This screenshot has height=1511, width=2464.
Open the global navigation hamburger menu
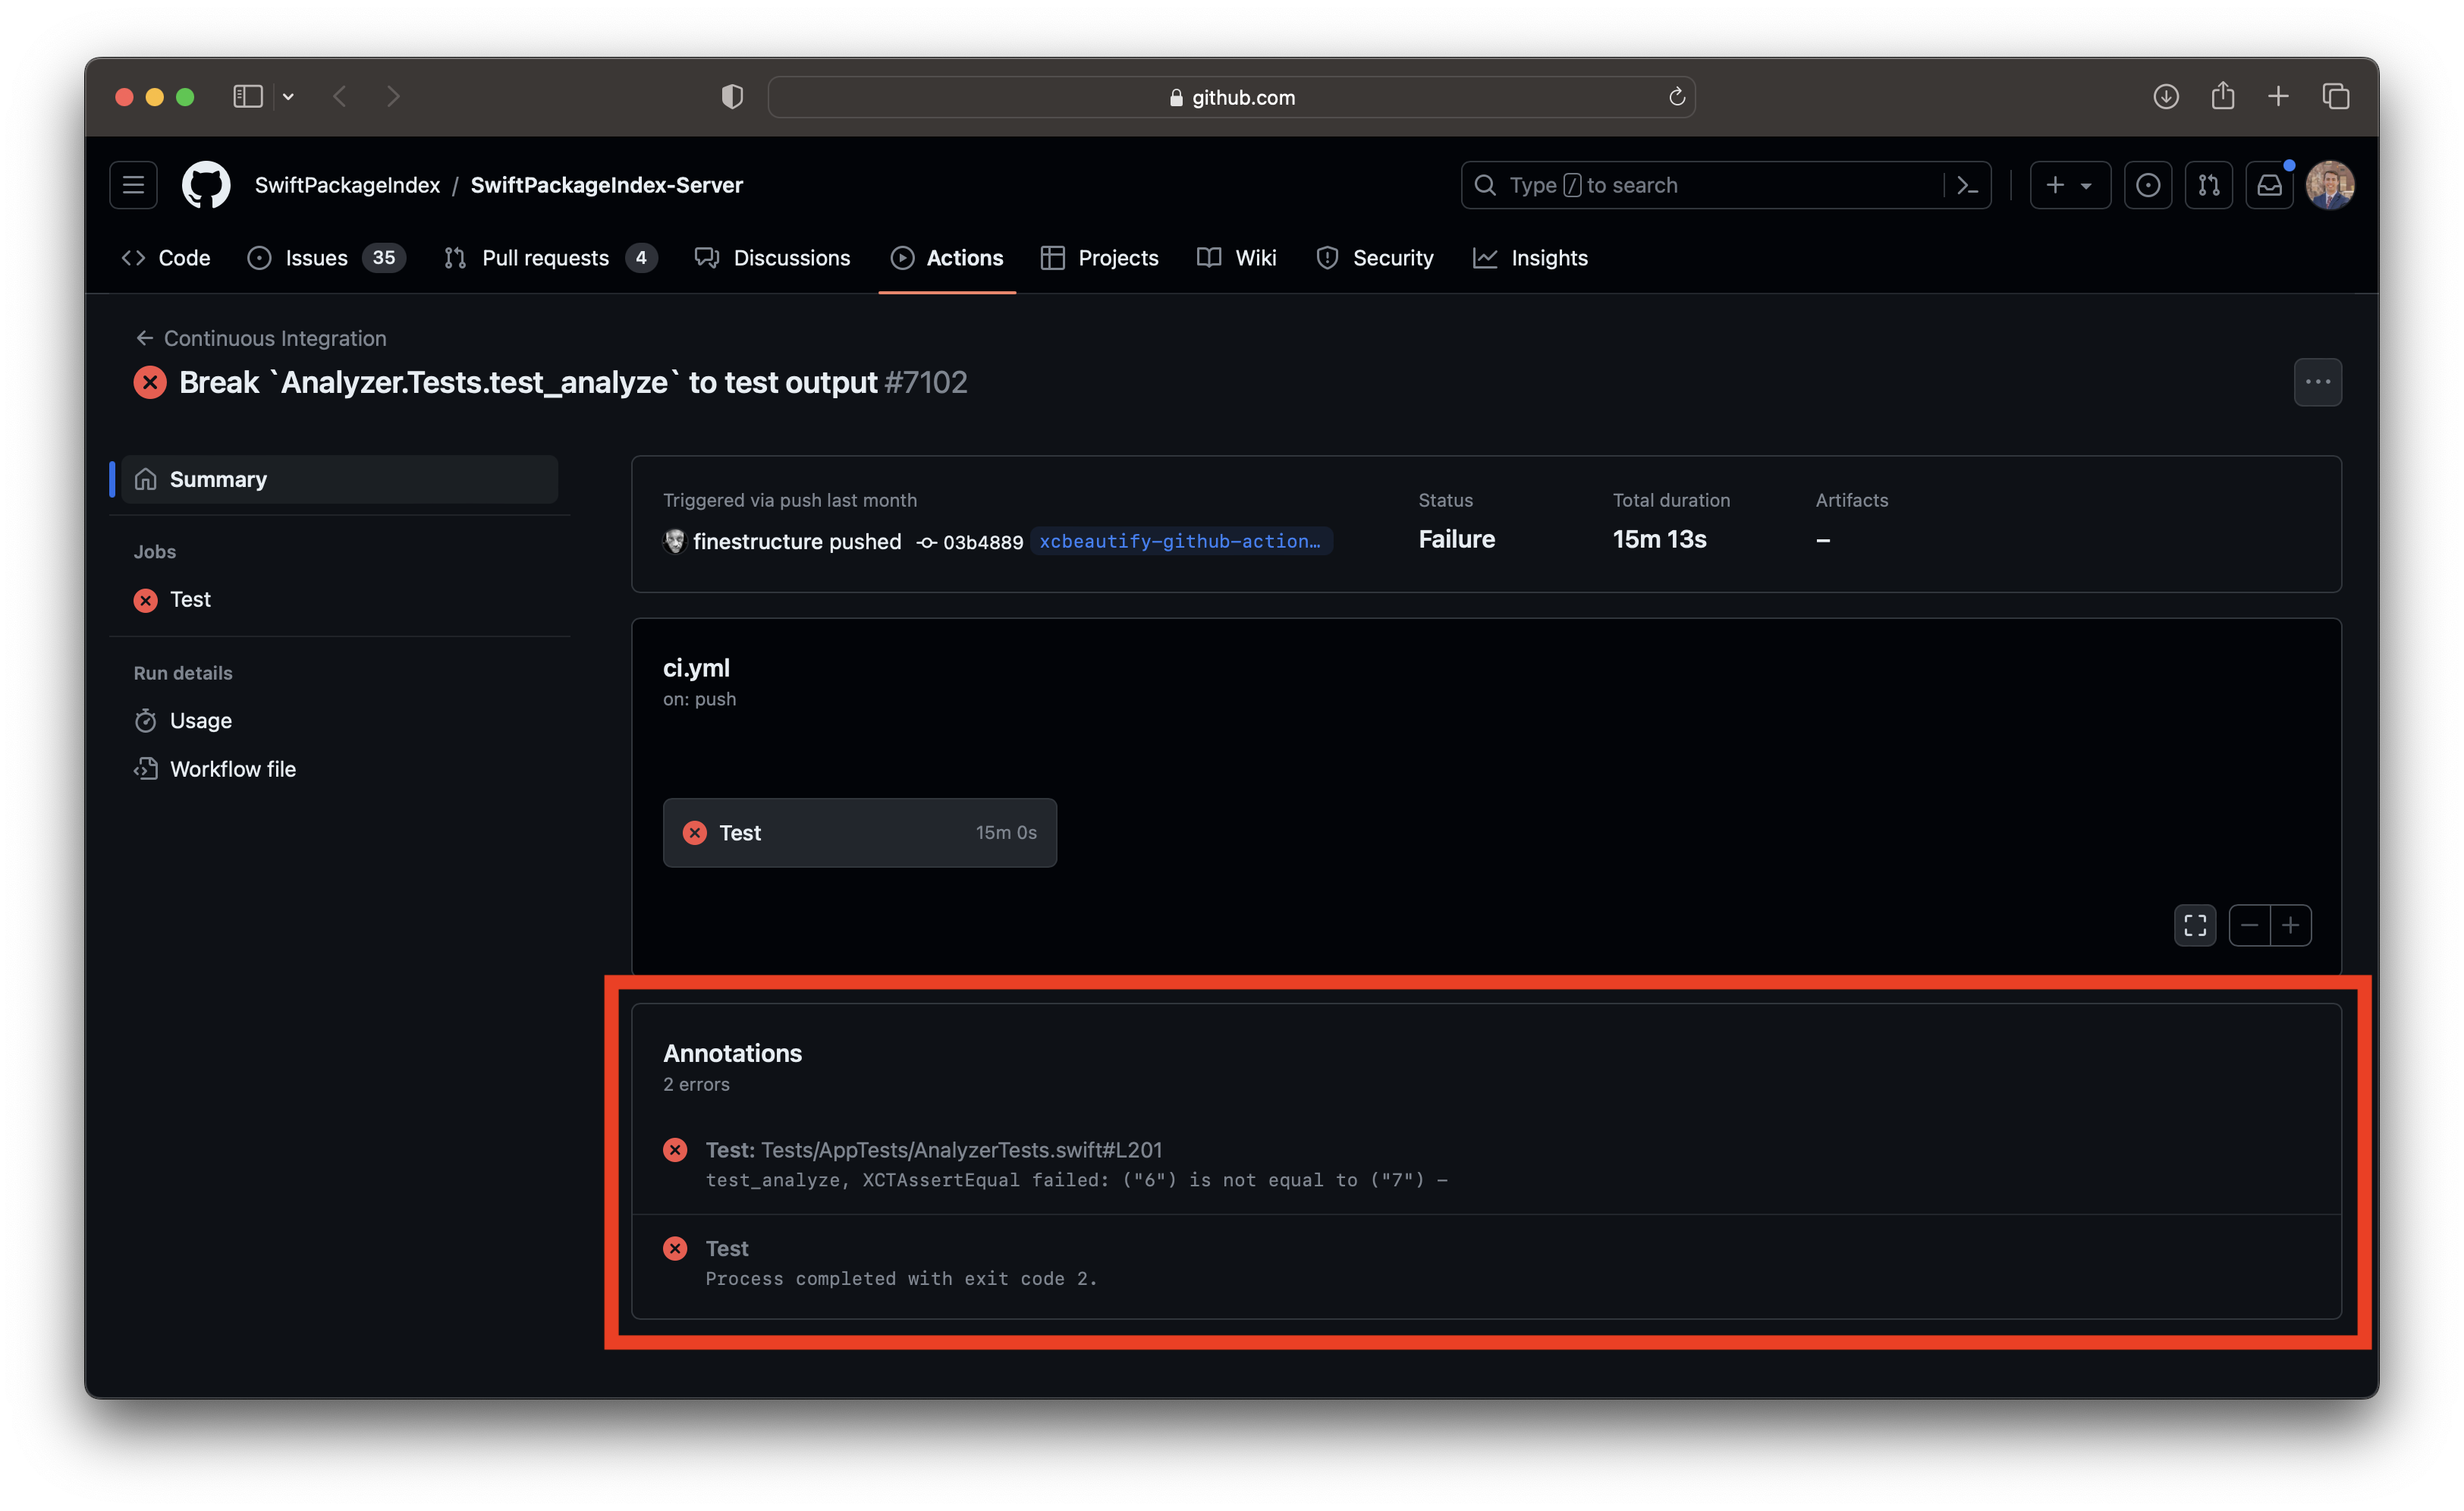tap(132, 184)
